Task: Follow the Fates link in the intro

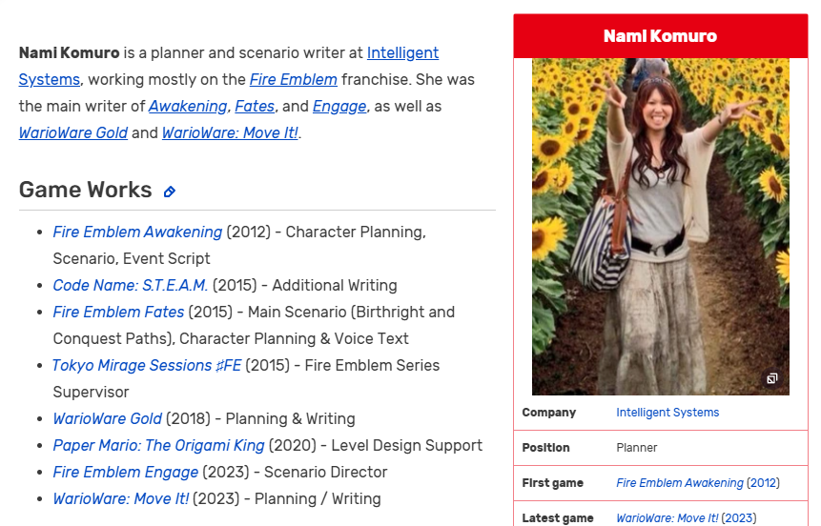Action: (x=255, y=106)
